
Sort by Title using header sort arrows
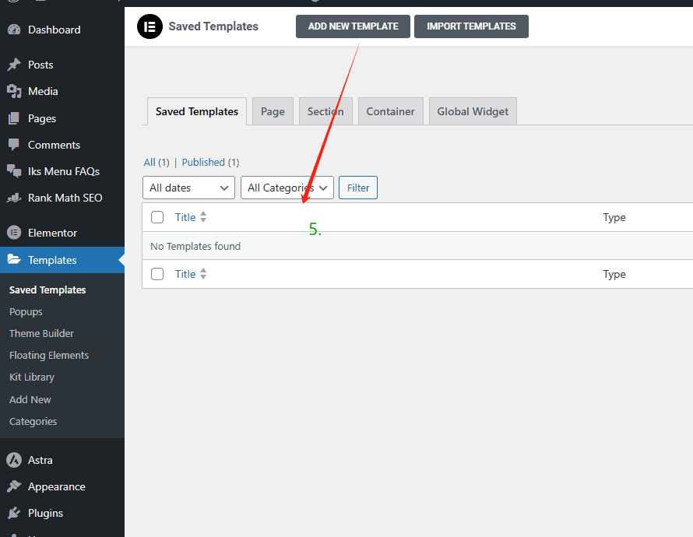203,217
